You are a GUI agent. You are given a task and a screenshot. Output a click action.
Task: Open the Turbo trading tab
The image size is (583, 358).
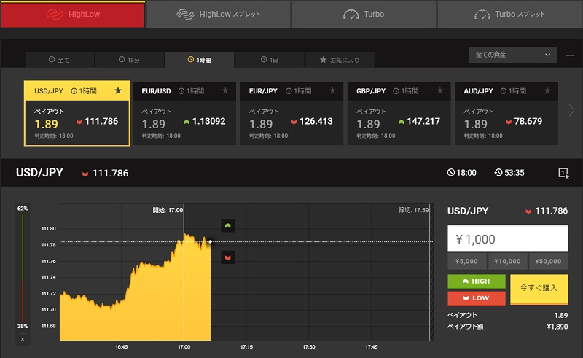click(364, 14)
